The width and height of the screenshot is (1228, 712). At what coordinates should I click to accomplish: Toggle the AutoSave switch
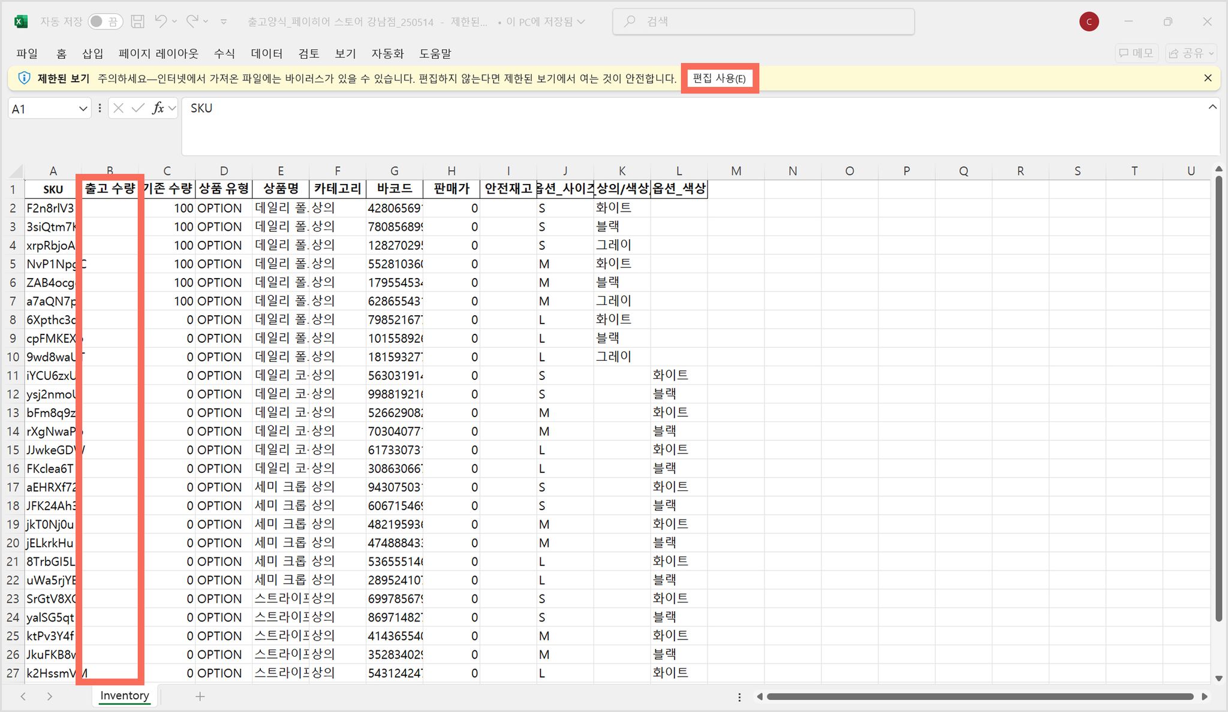pyautogui.click(x=105, y=22)
